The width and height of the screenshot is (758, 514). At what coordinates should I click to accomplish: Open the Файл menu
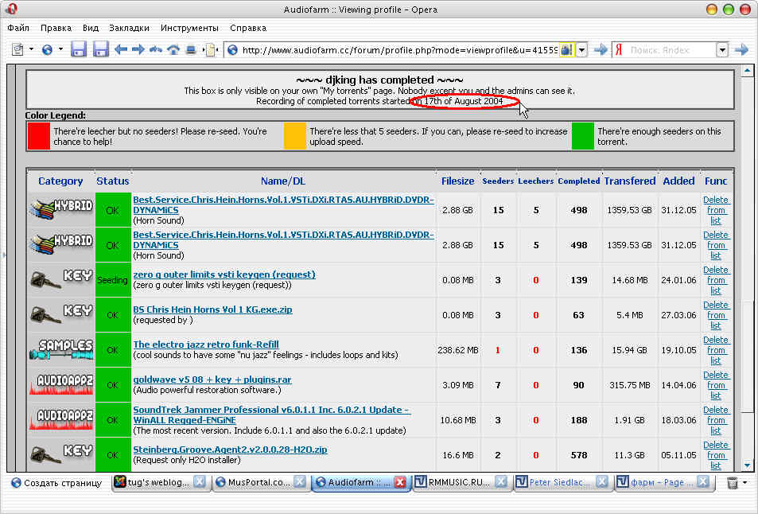click(18, 28)
